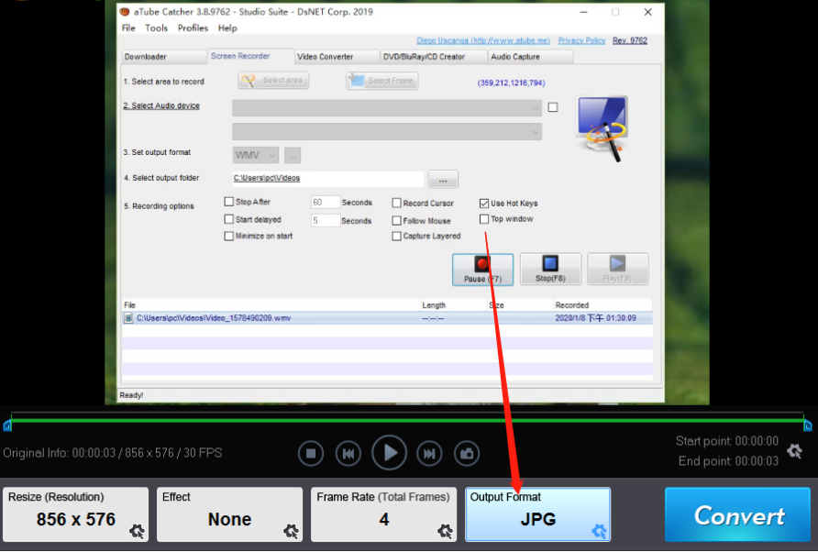Open Frame Rate settings gear
Viewport: 818px width, 552px height.
pos(445,531)
